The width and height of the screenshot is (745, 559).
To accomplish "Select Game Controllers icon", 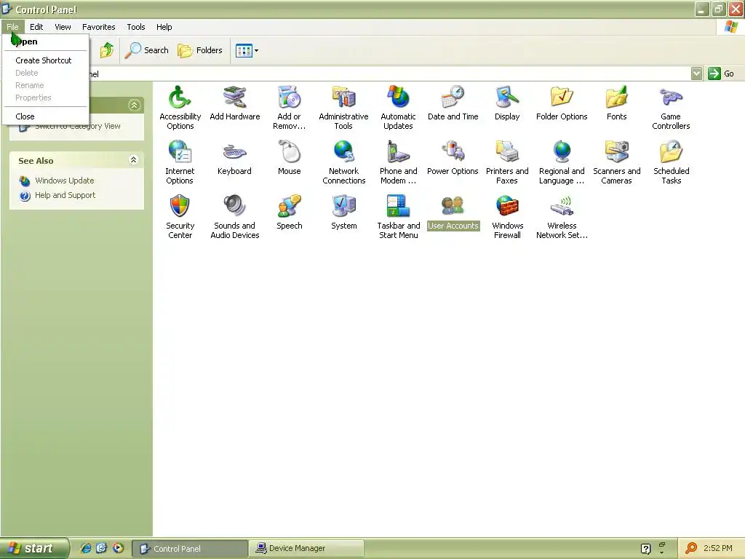I will (671, 98).
